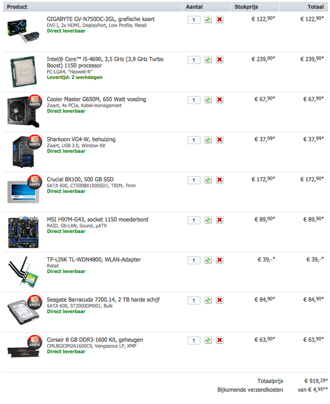This screenshot has height=404, width=330.
Task: Update quantity for Seagate Barracuda drive
Action: click(x=208, y=300)
